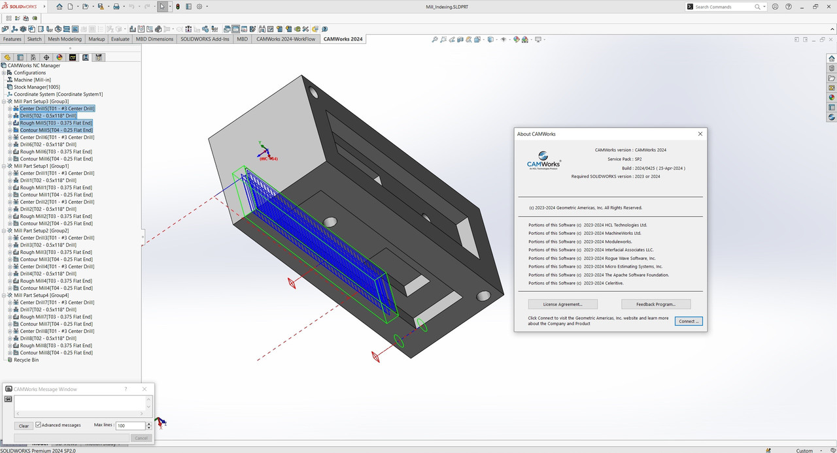Viewport: 837px width, 453px height.
Task: Open the CAMWorks Tools Tree tab
Action: [99, 57]
